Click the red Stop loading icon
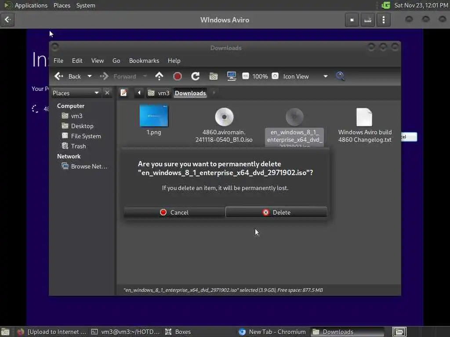The image size is (450, 337). click(x=178, y=76)
